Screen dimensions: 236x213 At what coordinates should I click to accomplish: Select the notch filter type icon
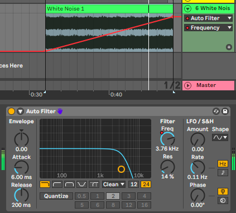coord(81,185)
